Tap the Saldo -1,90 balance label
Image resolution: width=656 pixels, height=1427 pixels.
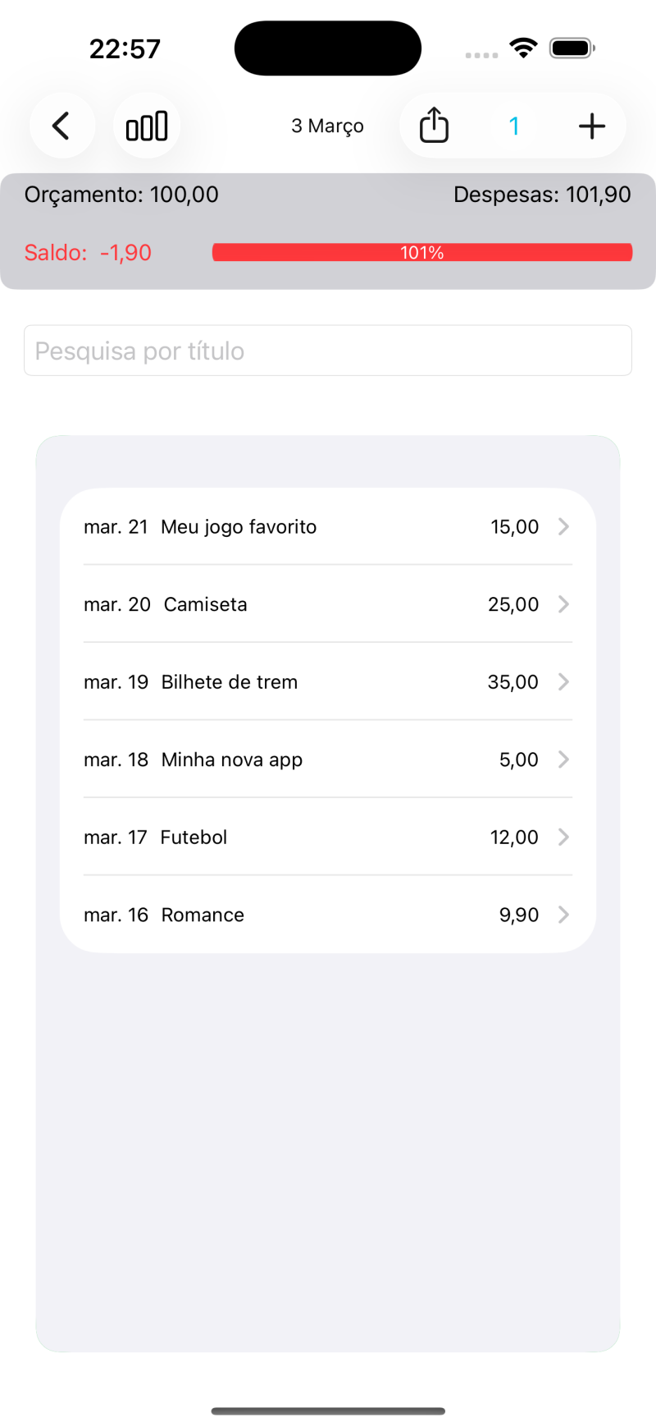click(x=88, y=253)
